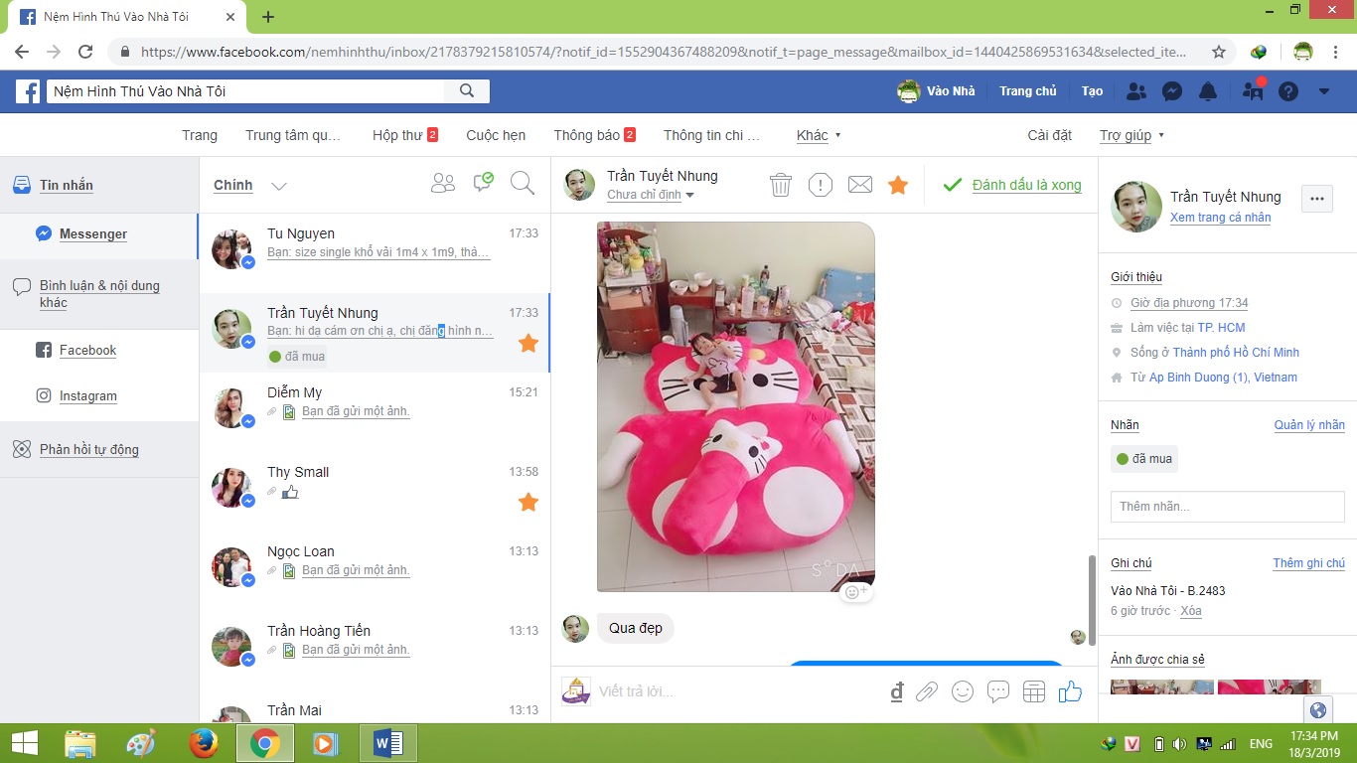The image size is (1357, 763).
Task: Mark conversation as spam via exclamation icon
Action: (820, 185)
